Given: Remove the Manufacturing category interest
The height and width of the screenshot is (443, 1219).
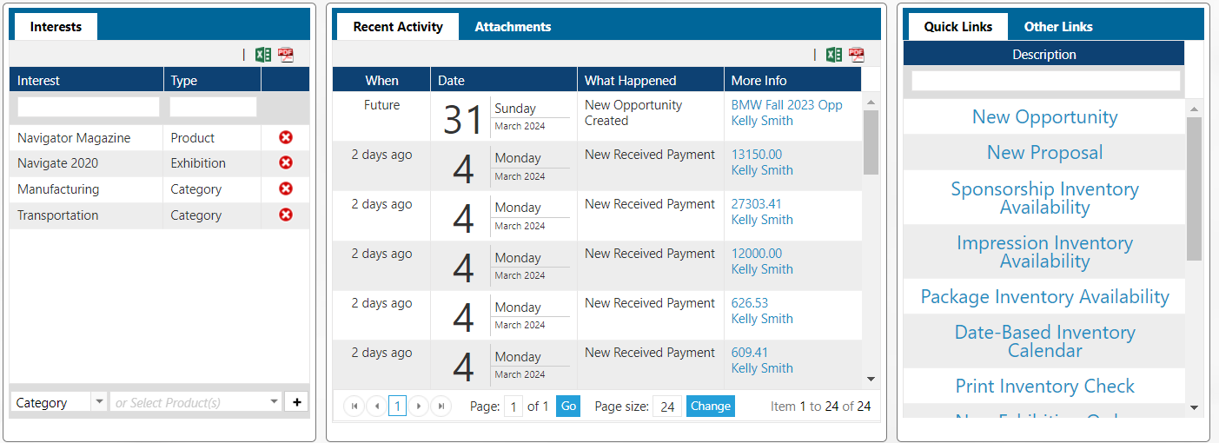Looking at the screenshot, I should 286,188.
